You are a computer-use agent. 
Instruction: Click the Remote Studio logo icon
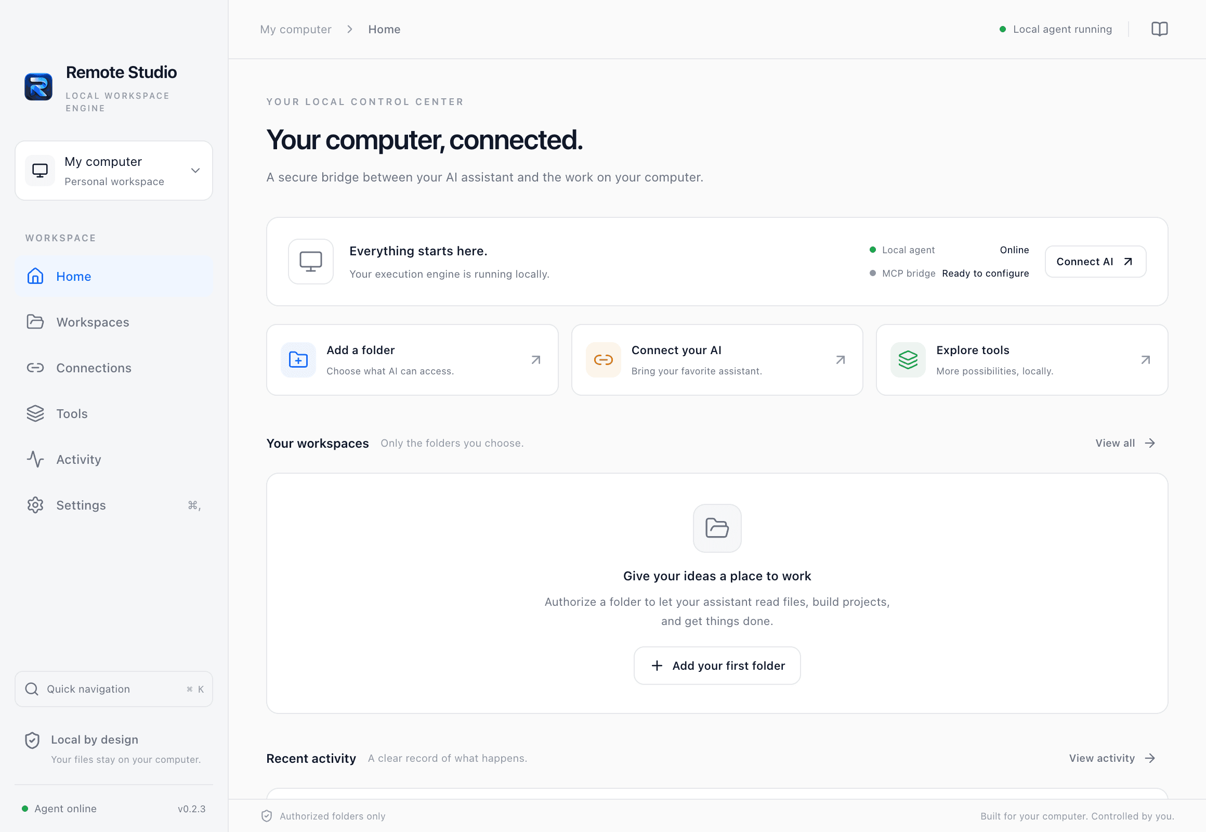point(38,86)
